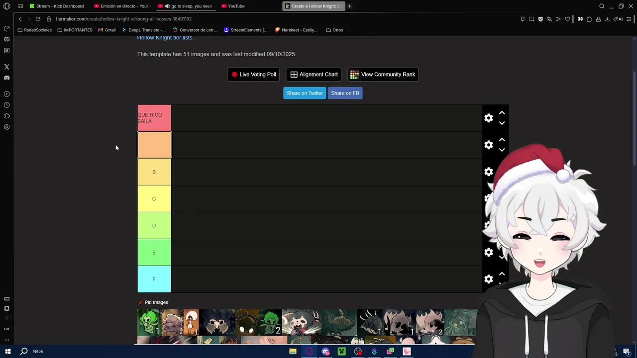Move QUE RICO BAILA tier down
This screenshot has width=637, height=358.
502,123
